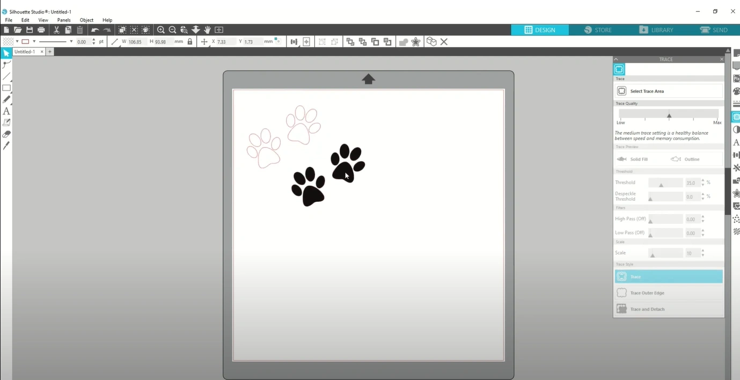Switch trace preview to Outline
This screenshot has height=380, width=740.
(x=685, y=159)
